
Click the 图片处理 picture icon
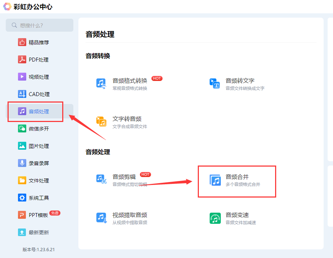22,146
